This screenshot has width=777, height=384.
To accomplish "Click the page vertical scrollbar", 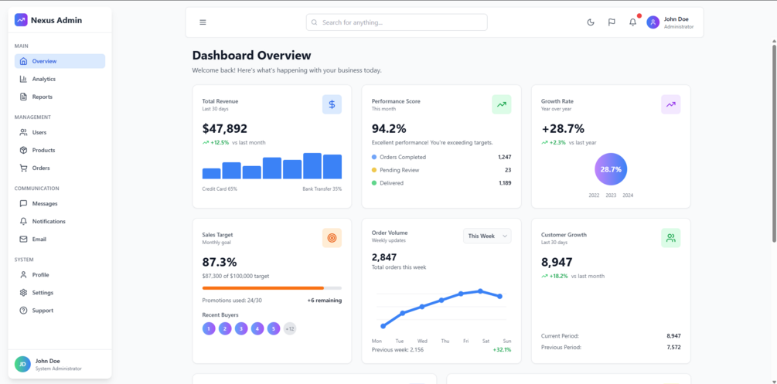I will click(x=774, y=144).
